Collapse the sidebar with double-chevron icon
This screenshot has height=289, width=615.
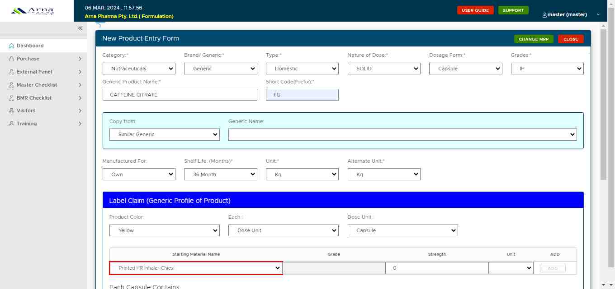tap(80, 28)
